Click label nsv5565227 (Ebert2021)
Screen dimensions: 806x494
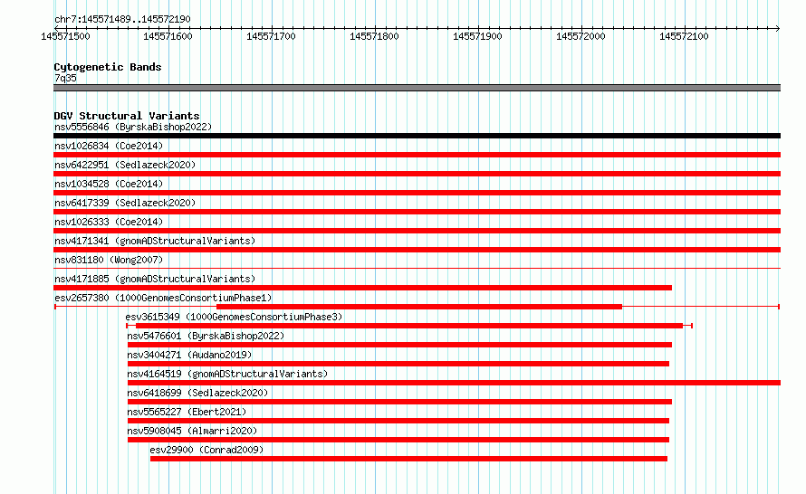[187, 412]
